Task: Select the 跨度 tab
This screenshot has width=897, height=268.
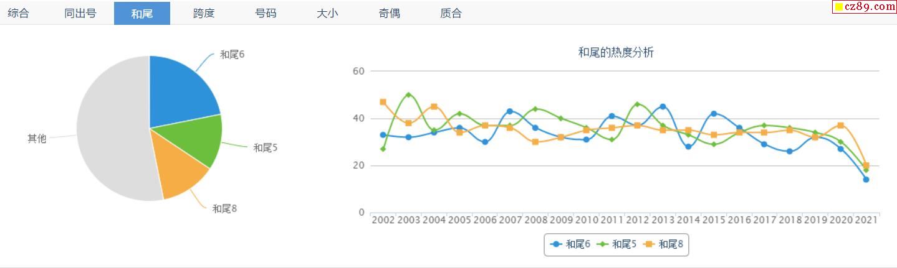Action: [204, 13]
